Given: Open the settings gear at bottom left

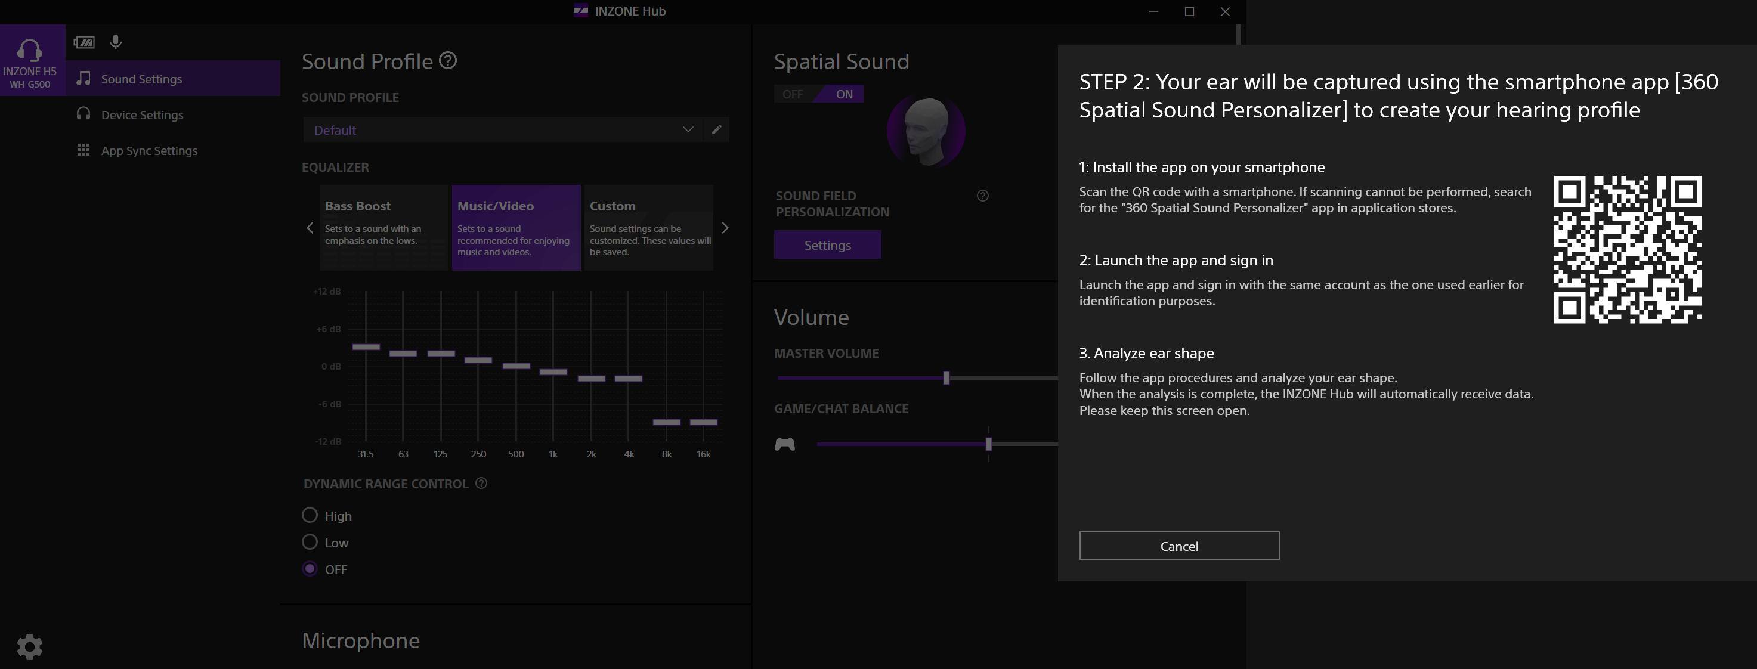Looking at the screenshot, I should pos(29,646).
